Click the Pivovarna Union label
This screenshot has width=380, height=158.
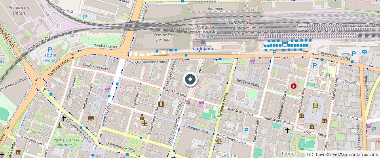pyautogui.click(x=19, y=10)
